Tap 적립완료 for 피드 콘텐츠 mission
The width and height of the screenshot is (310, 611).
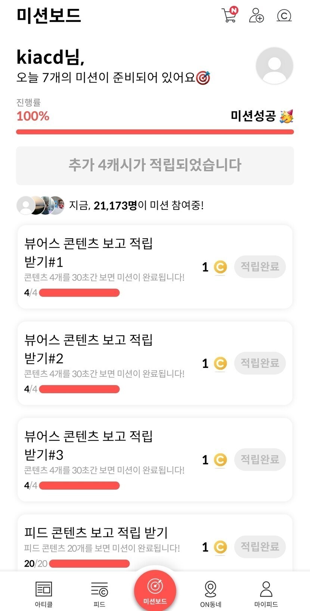[x=260, y=547]
